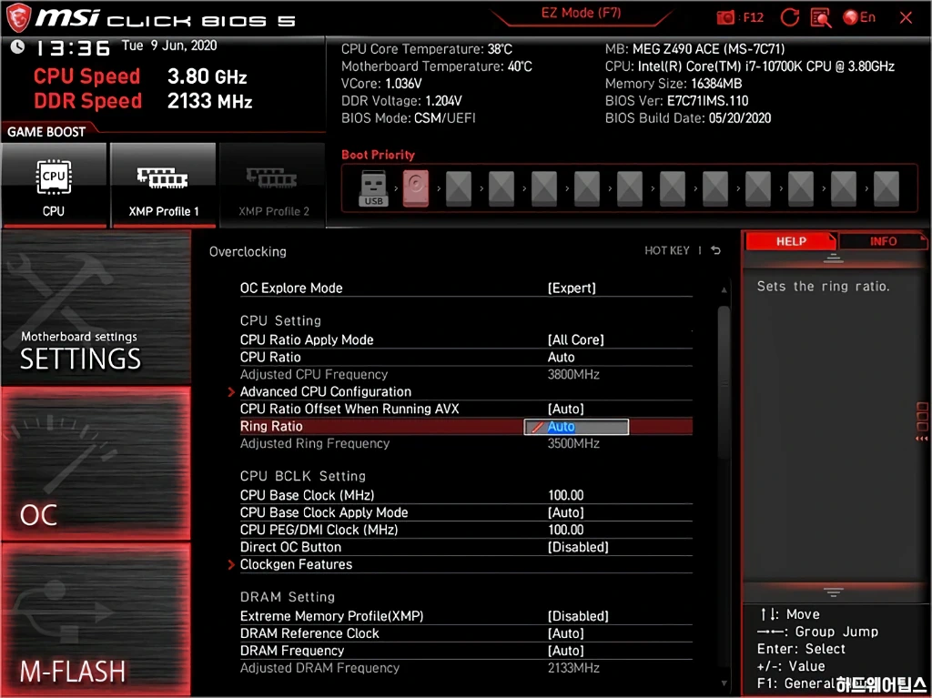The image size is (932, 698).
Task: Click the Boot Priority heading
Action: 378,155
